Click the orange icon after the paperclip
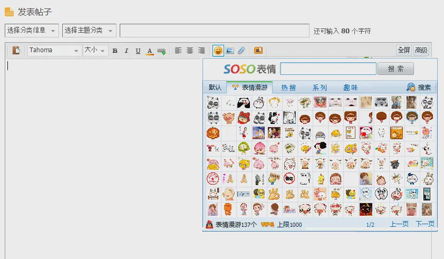 coord(258,51)
